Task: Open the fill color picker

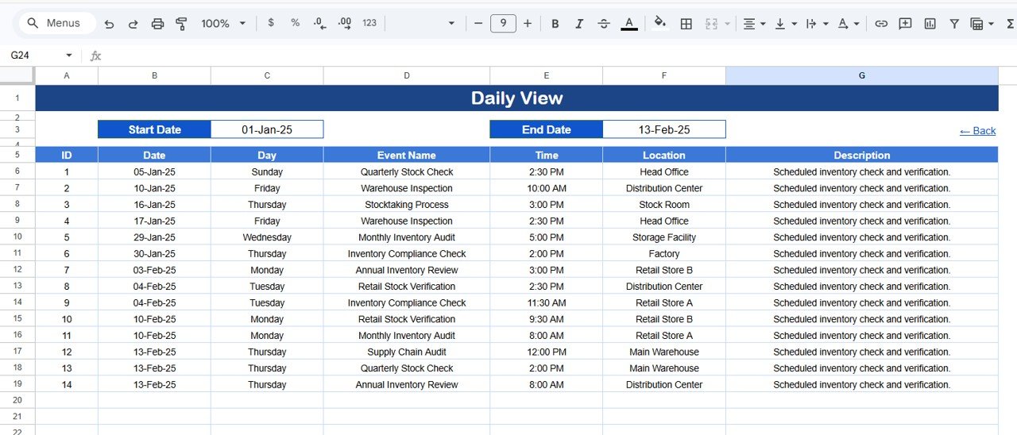Action: tap(659, 24)
